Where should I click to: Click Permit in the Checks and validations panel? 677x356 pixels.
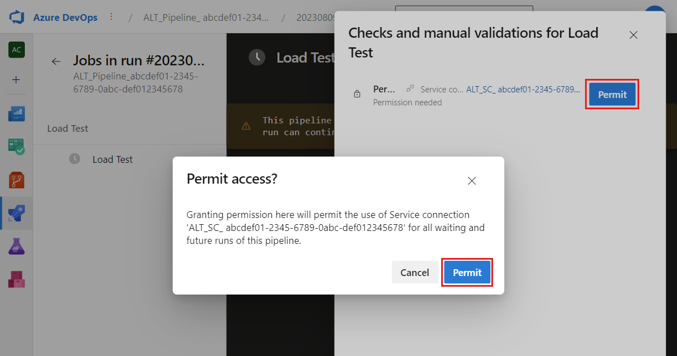(x=612, y=95)
